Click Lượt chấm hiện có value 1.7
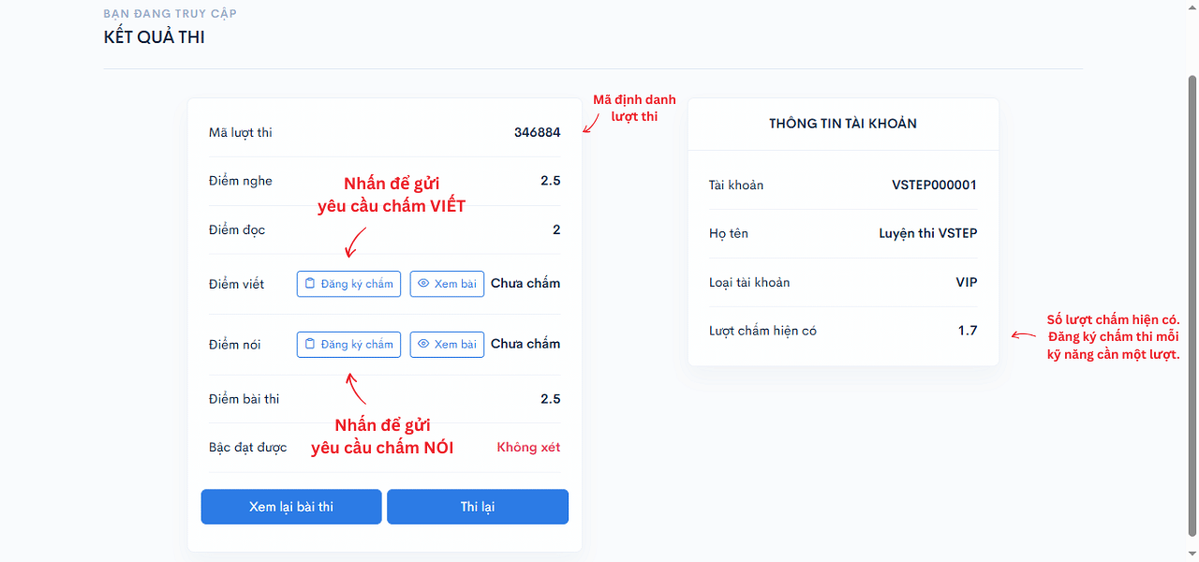This screenshot has height=562, width=1199. pos(968,331)
